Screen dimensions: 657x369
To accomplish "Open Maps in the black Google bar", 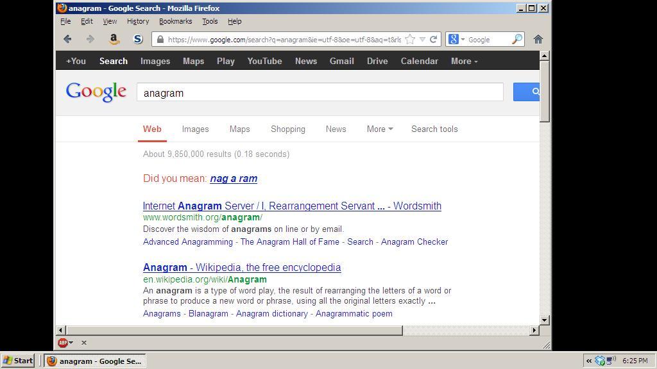I will 194,61.
